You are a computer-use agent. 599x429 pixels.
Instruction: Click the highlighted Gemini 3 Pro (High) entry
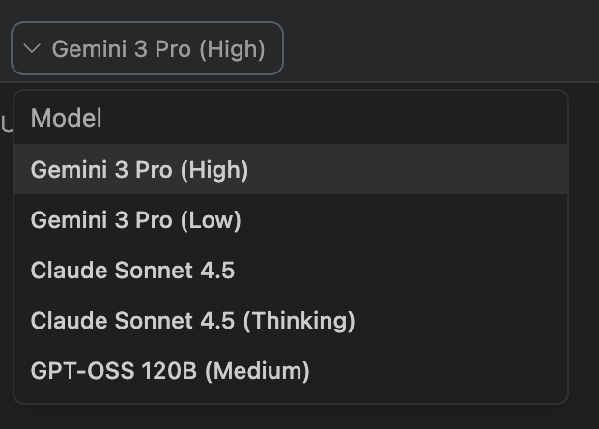pyautogui.click(x=140, y=170)
